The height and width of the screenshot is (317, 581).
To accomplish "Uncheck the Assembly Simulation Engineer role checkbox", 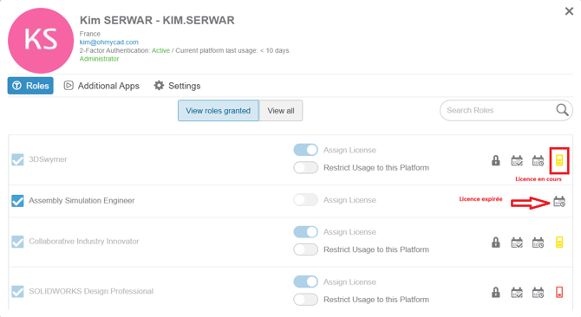I will [x=17, y=201].
